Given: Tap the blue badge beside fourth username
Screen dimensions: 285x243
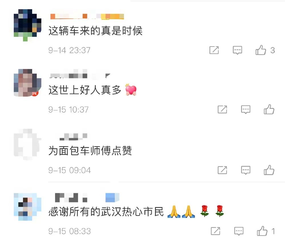Looking at the screenshot, I should coord(112,198).
